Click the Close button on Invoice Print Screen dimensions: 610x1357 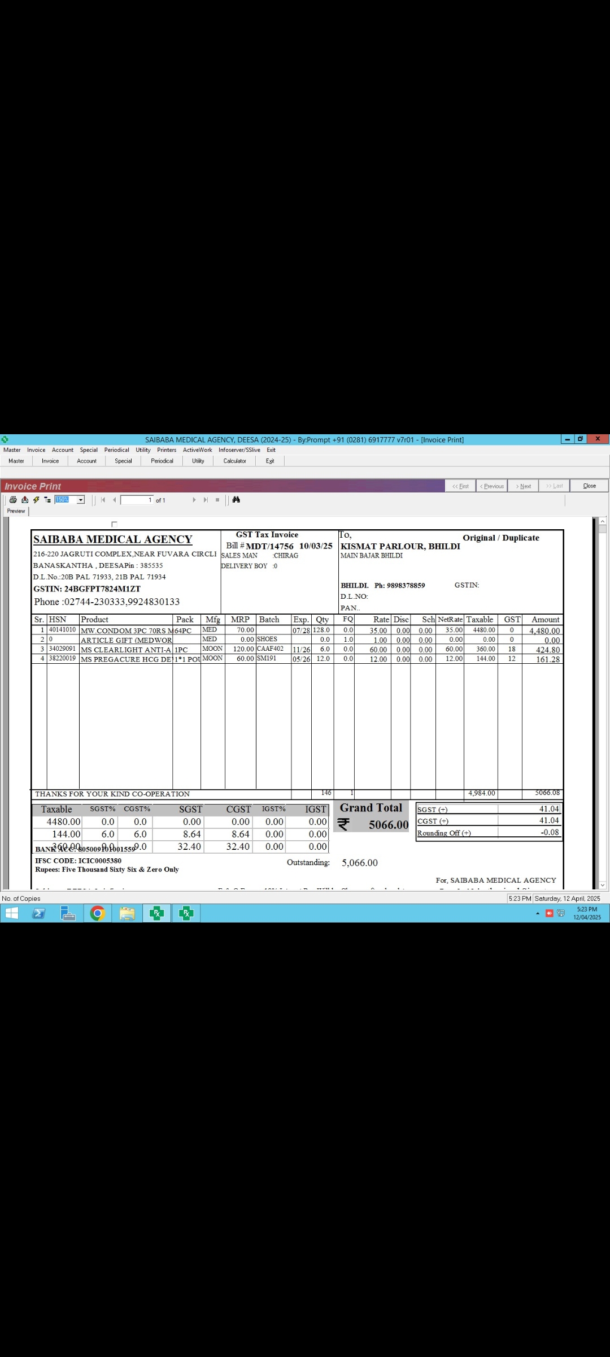point(589,486)
